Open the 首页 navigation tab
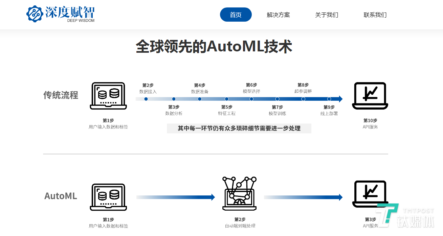 [x=236, y=15]
